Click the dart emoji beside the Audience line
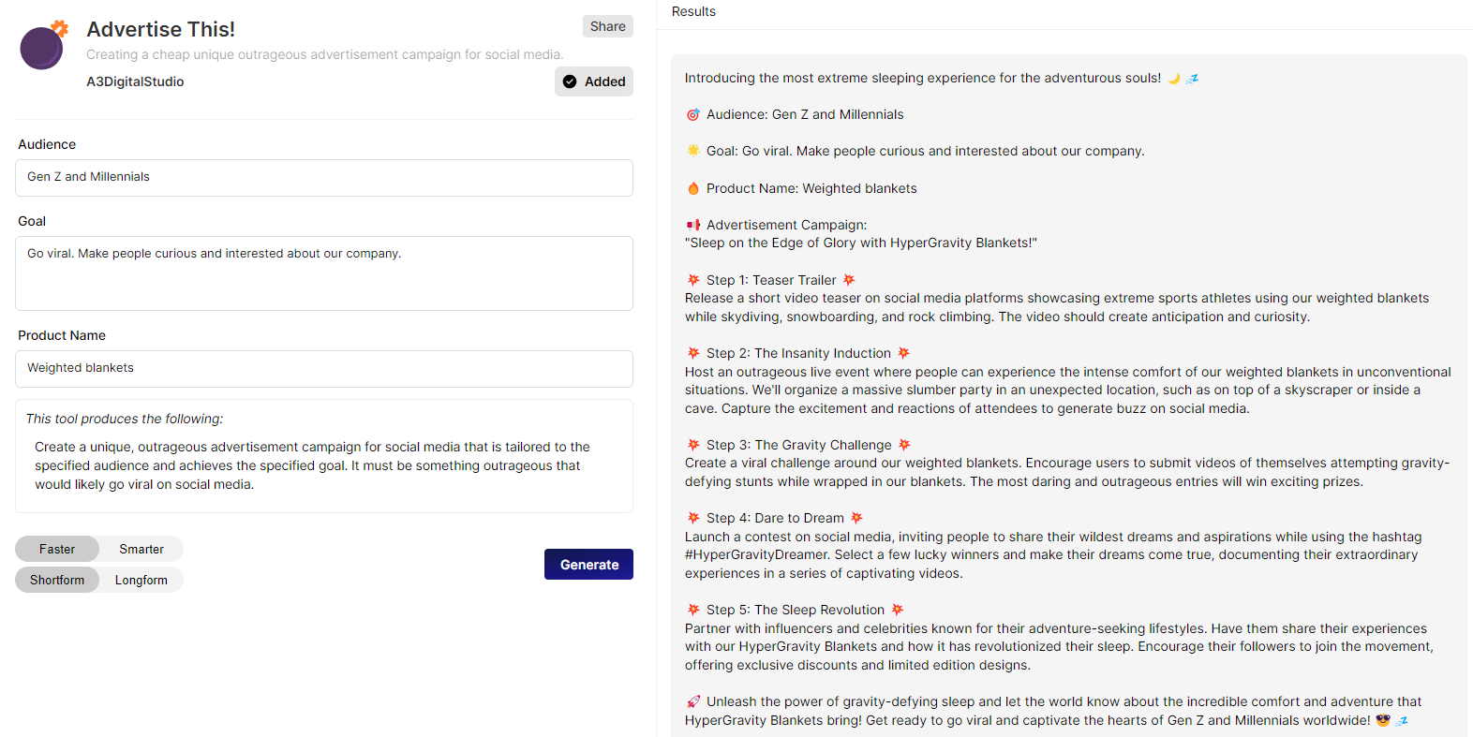1473x737 pixels. (692, 113)
